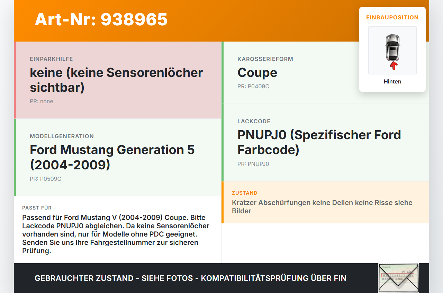Click the Coupe body style heading
Image resolution: width=443 pixels, height=293 pixels.
coord(257,72)
